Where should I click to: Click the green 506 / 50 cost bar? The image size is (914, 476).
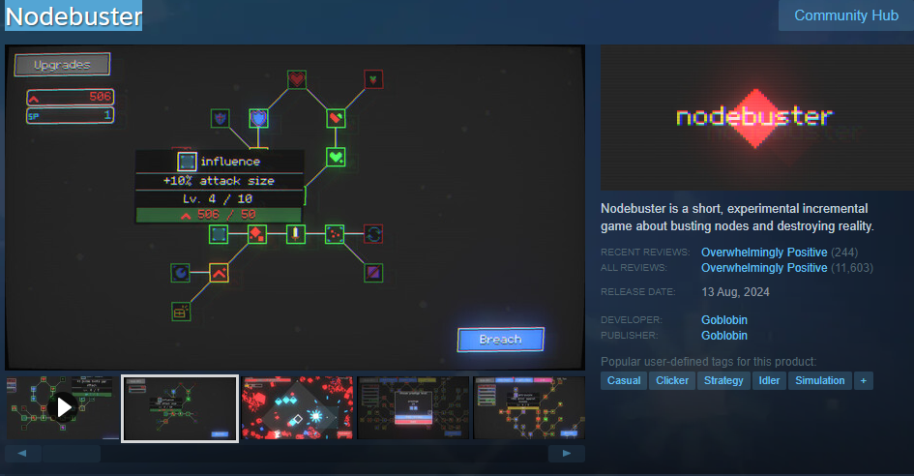(x=220, y=215)
